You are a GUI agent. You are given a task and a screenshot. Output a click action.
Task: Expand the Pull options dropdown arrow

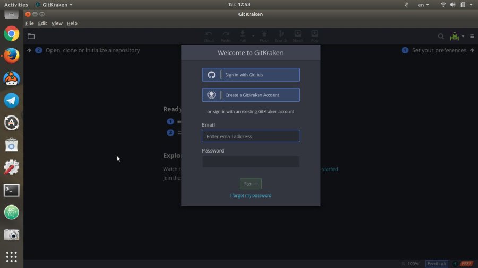tap(253, 36)
